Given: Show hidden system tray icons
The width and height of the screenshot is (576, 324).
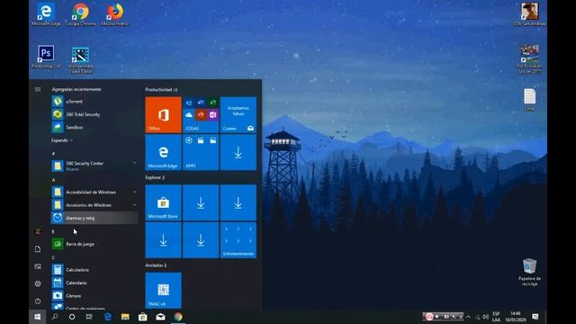Looking at the screenshot, I should click(468, 317).
